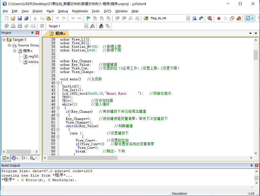260x196 pixels.
Task: Translate current file icon
Action: coord(6,26)
